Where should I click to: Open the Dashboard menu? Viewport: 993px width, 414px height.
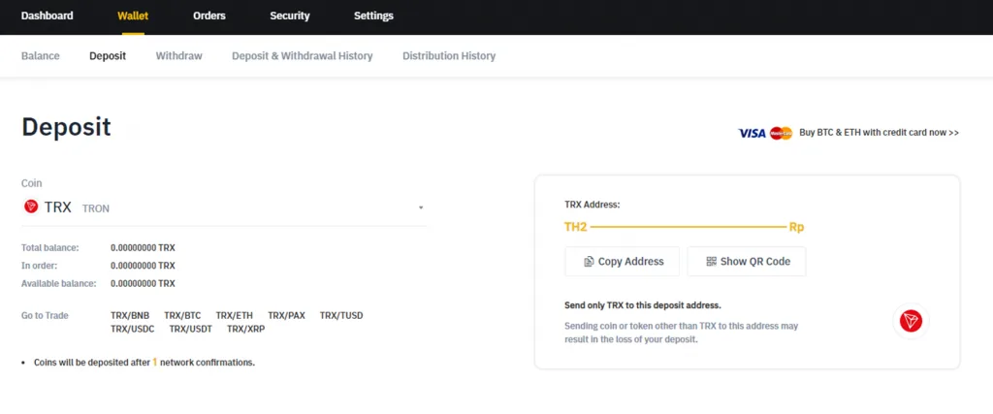pyautogui.click(x=47, y=16)
